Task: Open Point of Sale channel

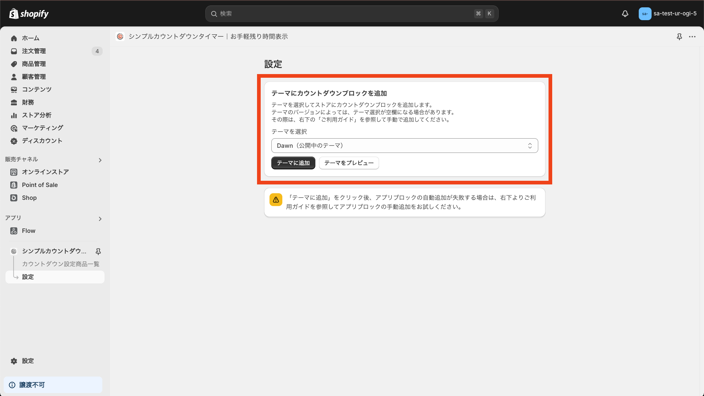Action: point(39,185)
